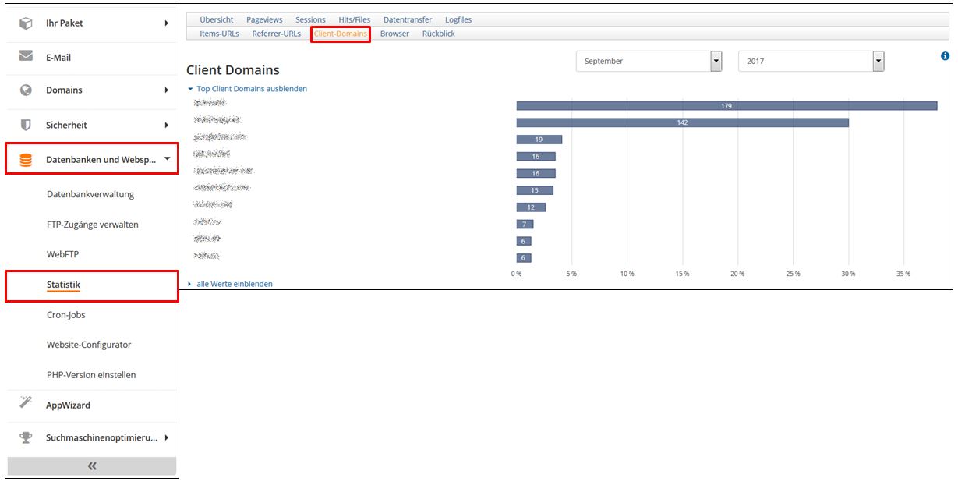Viewport: 958px width, 485px height.
Task: Open the Browser tab
Action: pyautogui.click(x=394, y=34)
